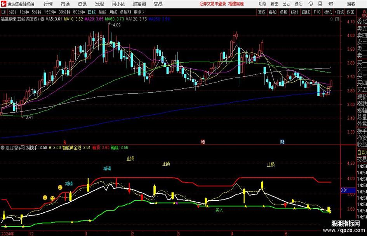Viewport: 367px width, 236px height.
Task: Click the 捞钱手: 3.58 indicator value
Action: click(x=37, y=147)
